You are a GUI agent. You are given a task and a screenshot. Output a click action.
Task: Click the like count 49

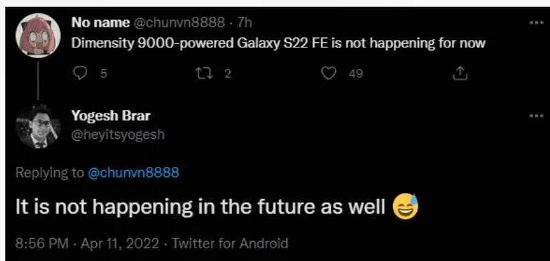coord(356,74)
